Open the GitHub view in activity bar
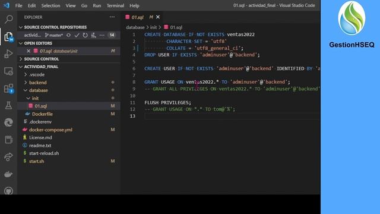Screen dimensions: 380x214 tap(9, 191)
